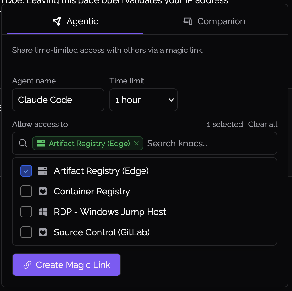292x291 pixels.
Task: Switch to the Companion tab
Action: 214,21
